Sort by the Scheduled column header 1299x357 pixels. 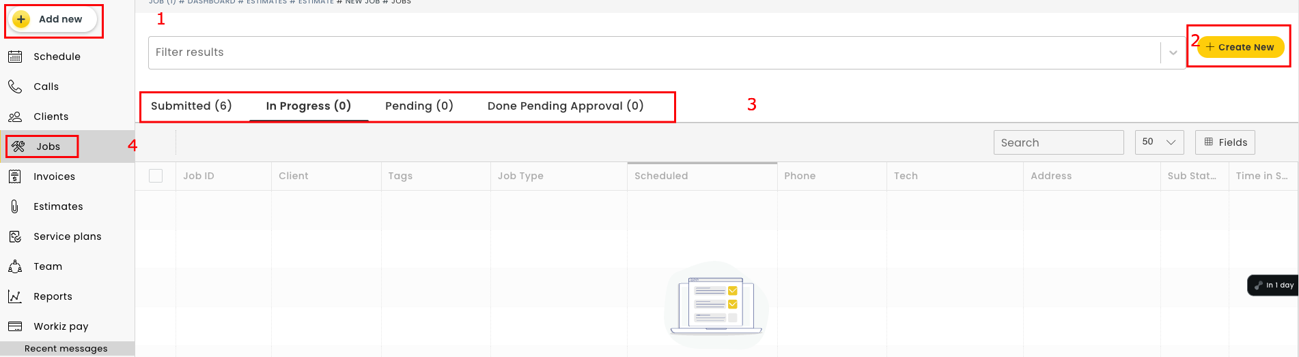point(660,176)
